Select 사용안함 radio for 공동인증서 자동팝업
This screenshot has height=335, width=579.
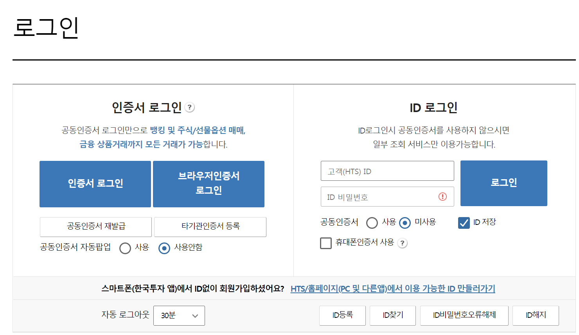pyautogui.click(x=164, y=248)
